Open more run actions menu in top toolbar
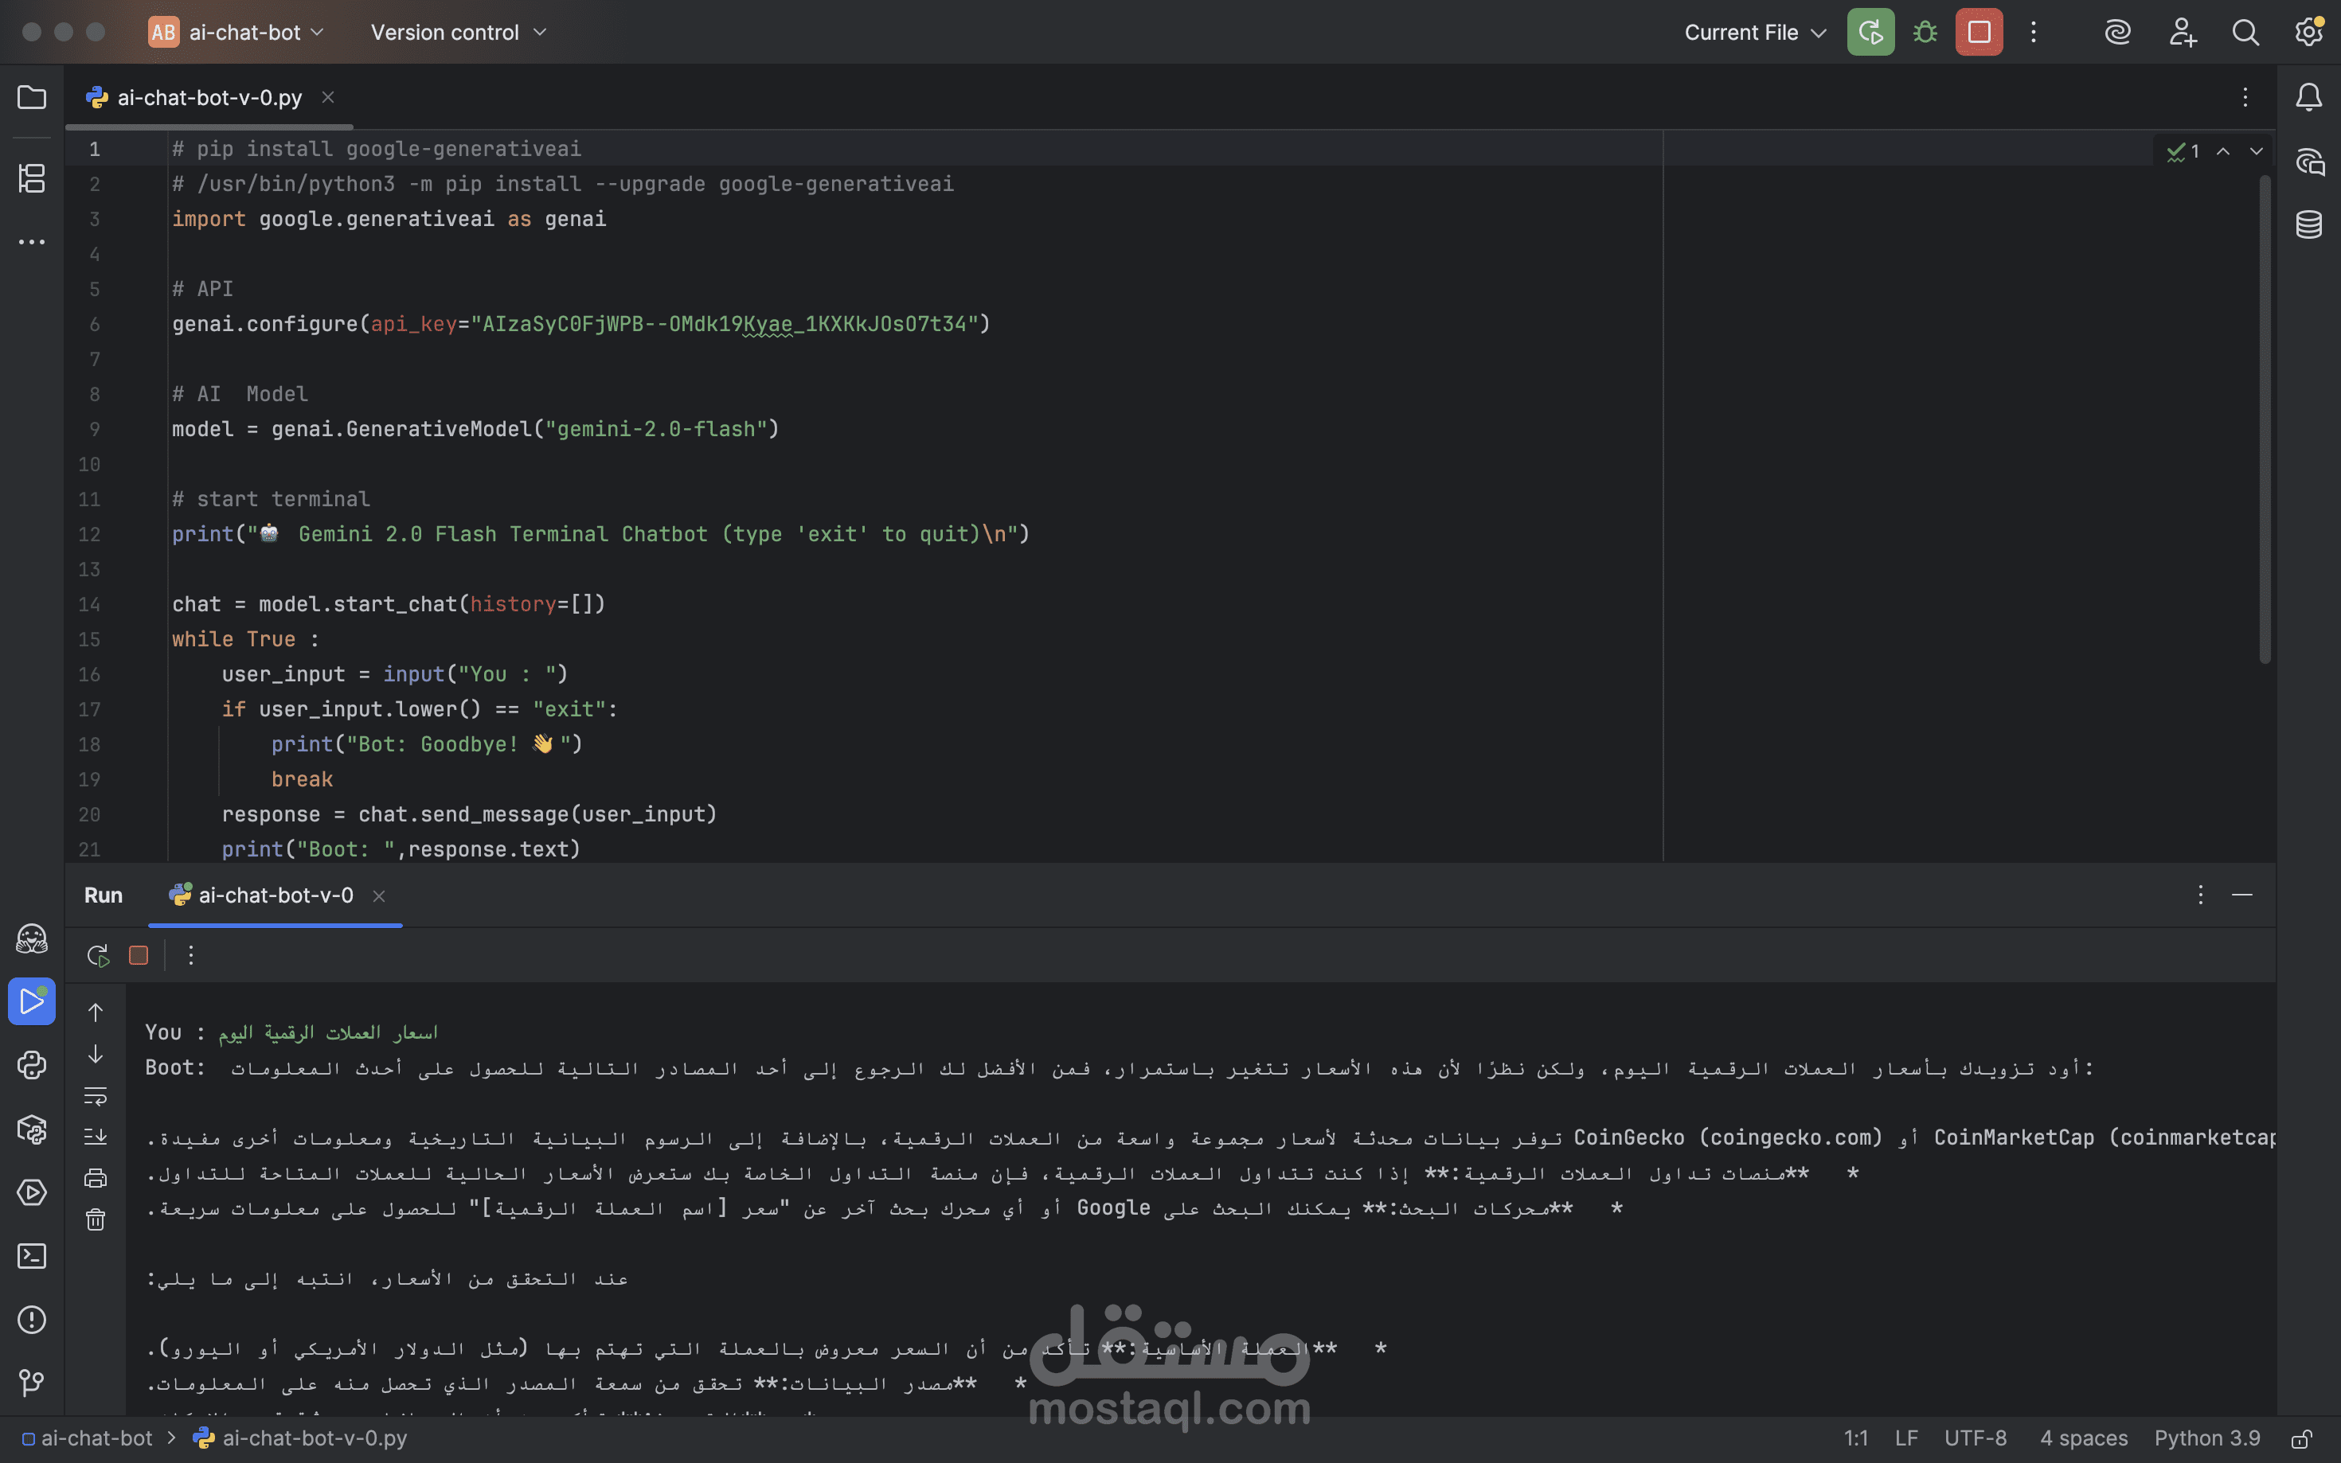This screenshot has height=1463, width=2341. [2034, 32]
